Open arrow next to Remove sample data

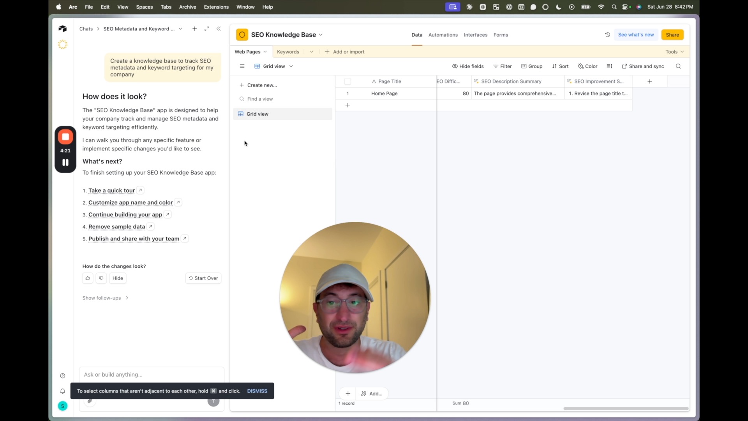pos(150,226)
